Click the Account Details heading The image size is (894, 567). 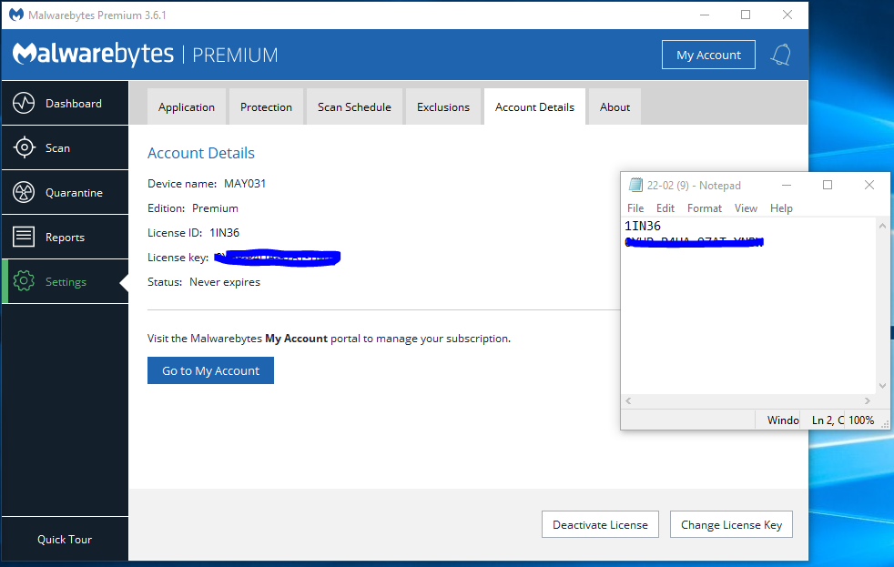coord(200,153)
